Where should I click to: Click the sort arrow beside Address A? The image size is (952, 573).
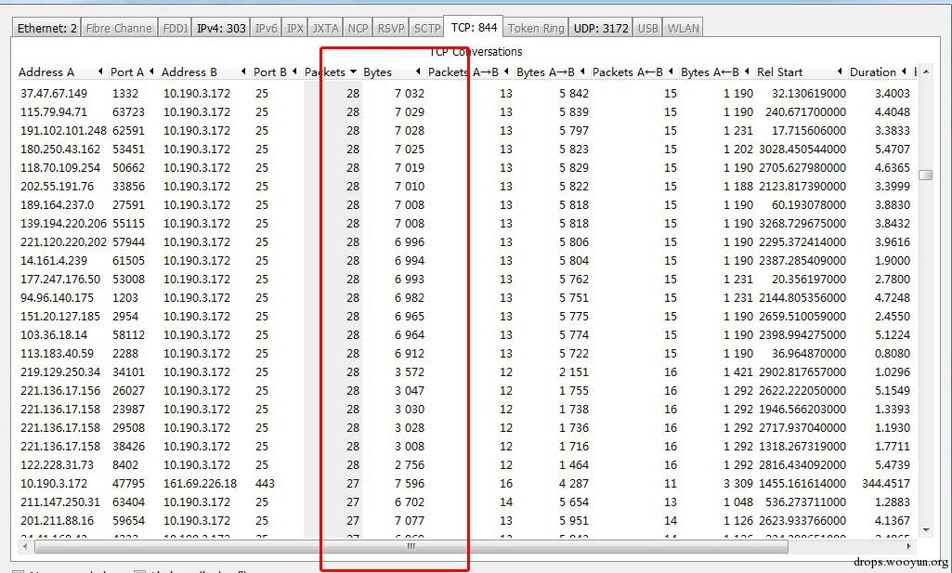[x=100, y=72]
